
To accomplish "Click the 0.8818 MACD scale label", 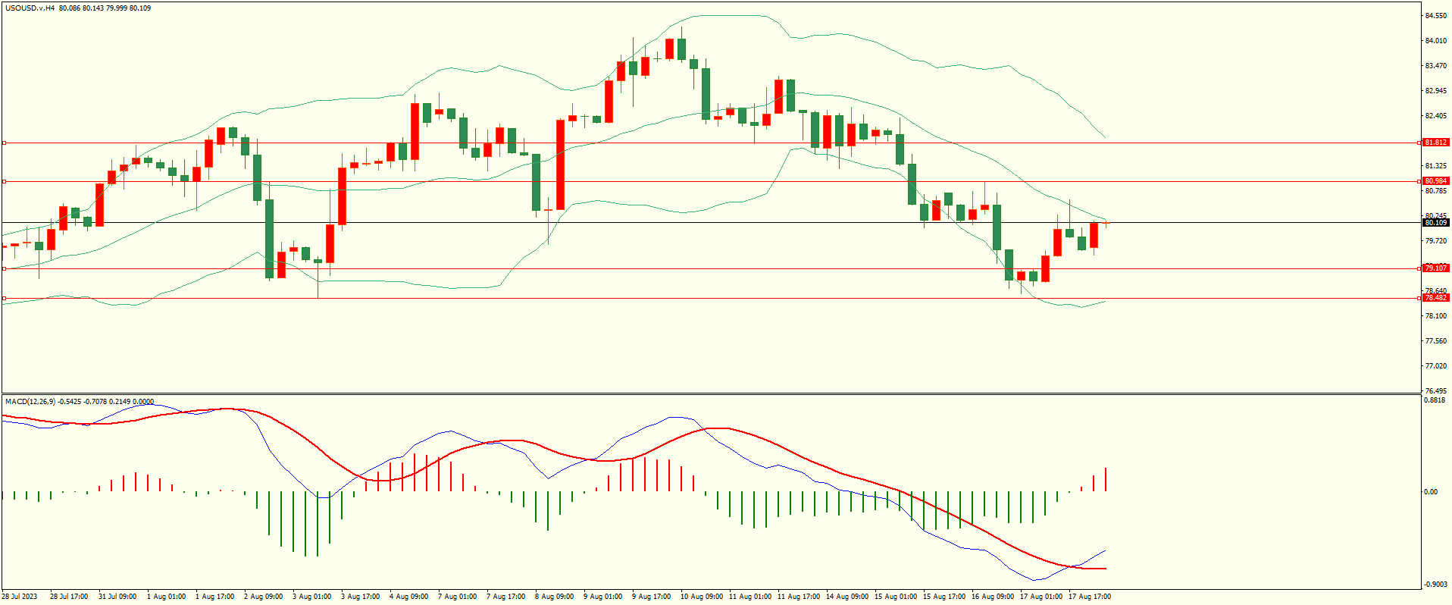I will [x=1435, y=400].
